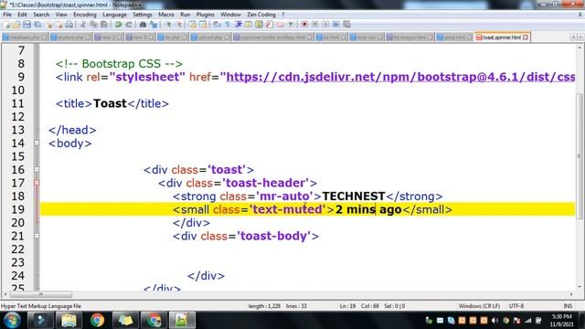Open the Windows Start menu orb
The width and height of the screenshot is (585, 329).
[x=12, y=320]
